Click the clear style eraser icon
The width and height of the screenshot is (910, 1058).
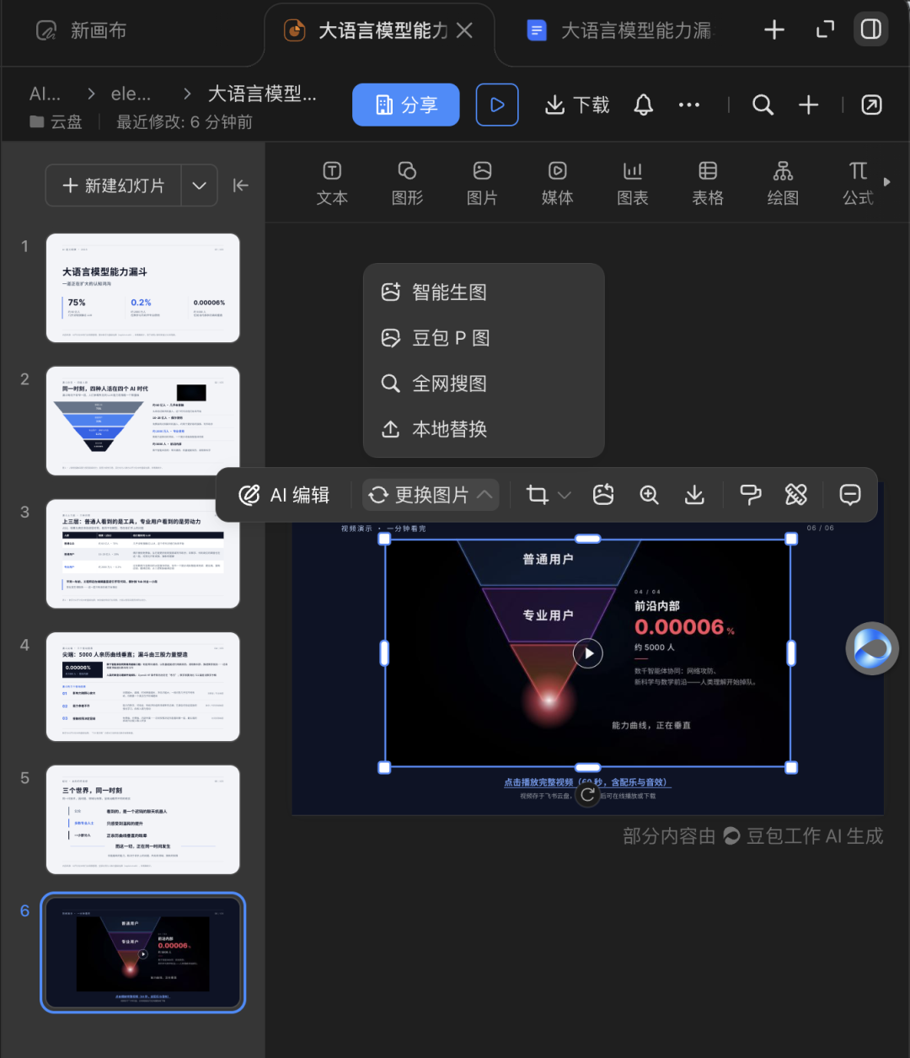796,495
